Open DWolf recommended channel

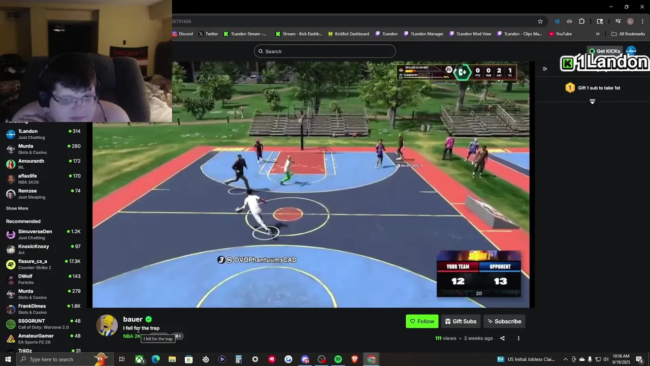[43, 279]
